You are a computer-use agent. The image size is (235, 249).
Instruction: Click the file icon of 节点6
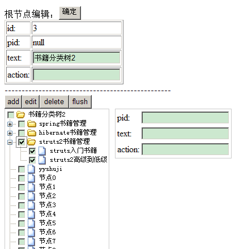(x=31, y=232)
